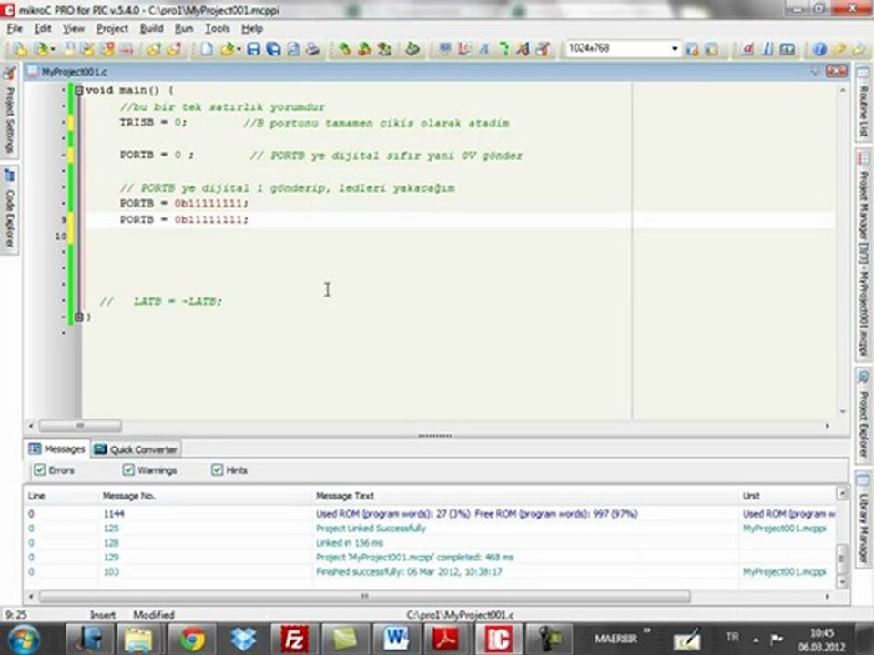The image size is (874, 655).
Task: Click the Print icon
Action: pyautogui.click(x=312, y=49)
